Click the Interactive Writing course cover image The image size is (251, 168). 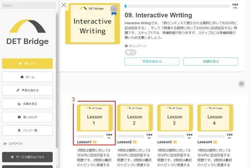[93, 24]
